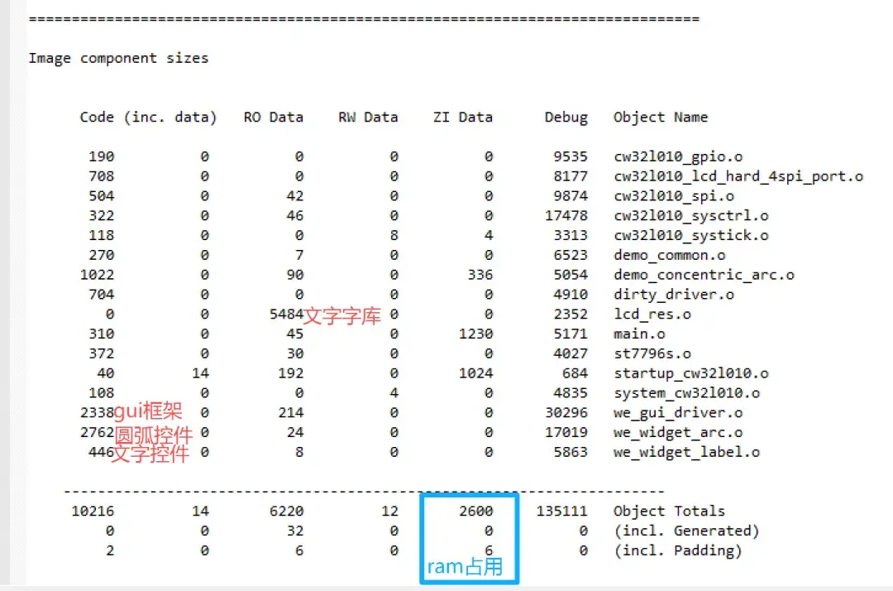Screen dimensions: 893x591
Task: Click the 1022 code size for demo_concentric_arc.o
Action: [98, 275]
